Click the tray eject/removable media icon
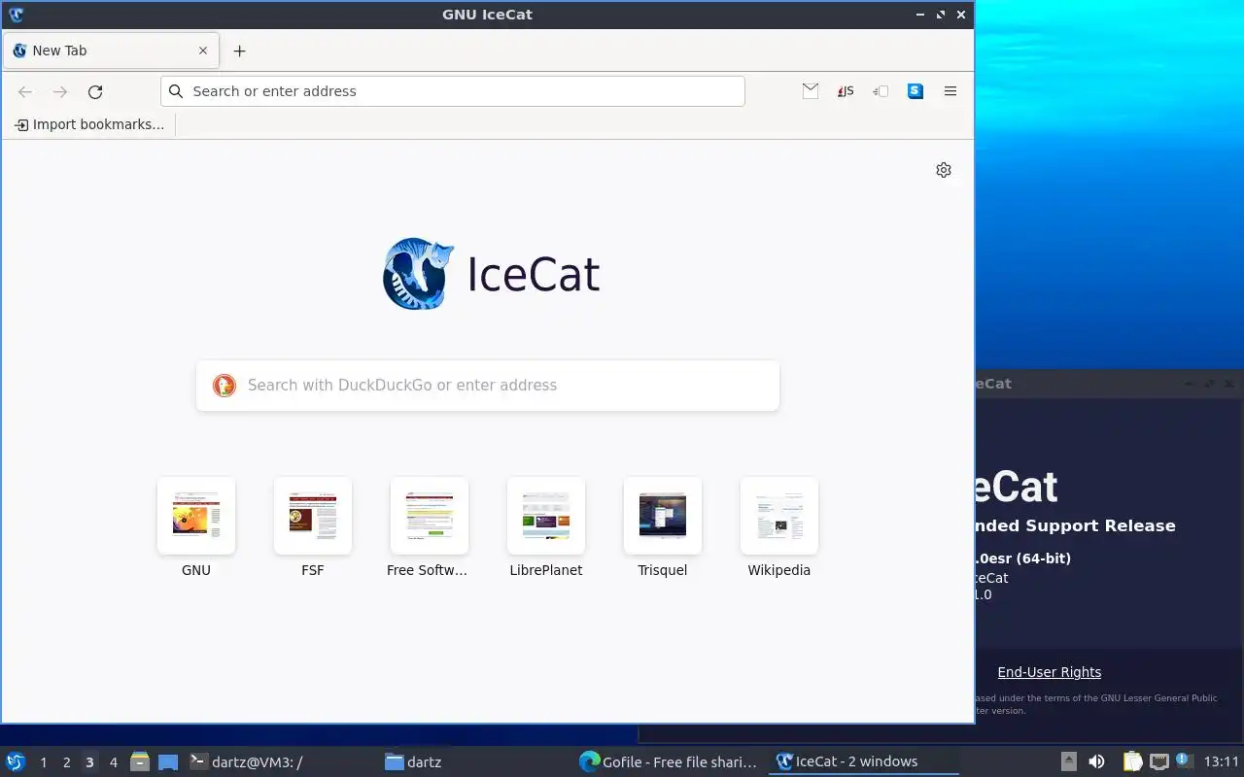 tap(1068, 761)
